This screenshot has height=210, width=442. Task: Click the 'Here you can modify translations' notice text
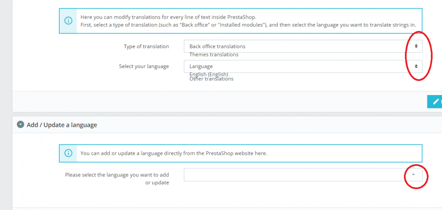[168, 17]
